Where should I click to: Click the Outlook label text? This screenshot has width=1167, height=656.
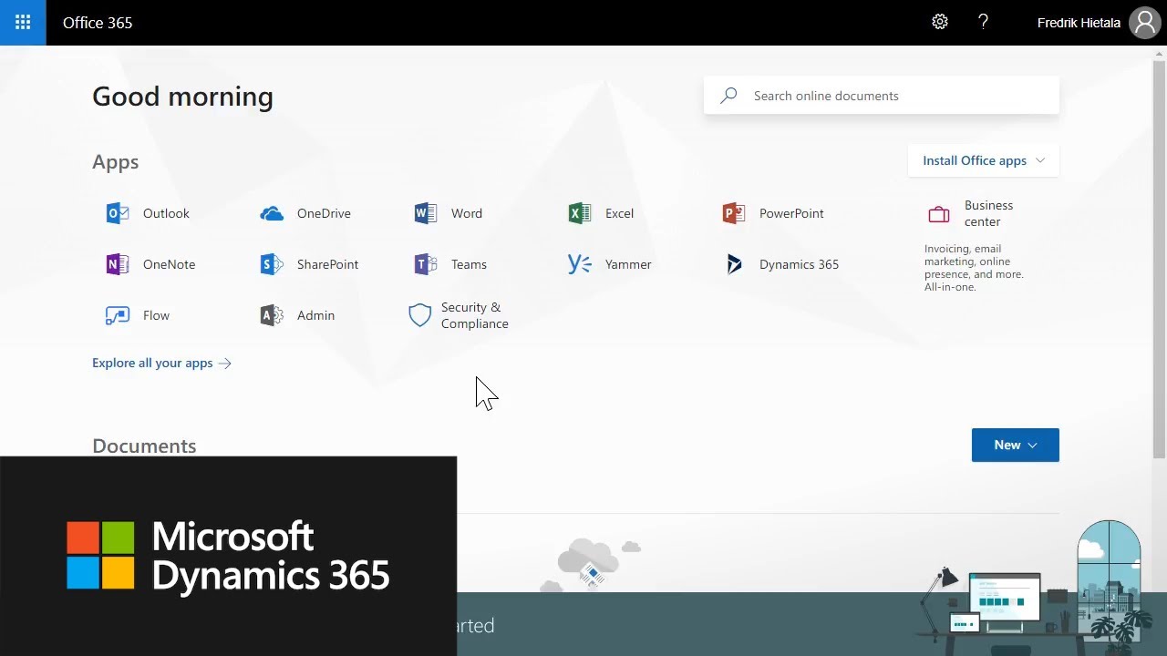[x=166, y=213]
